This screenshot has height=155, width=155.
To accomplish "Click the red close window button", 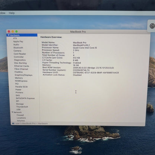I will tap(9, 31).
